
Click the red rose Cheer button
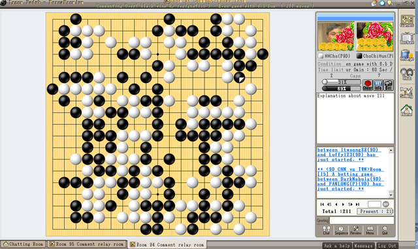[368, 85]
